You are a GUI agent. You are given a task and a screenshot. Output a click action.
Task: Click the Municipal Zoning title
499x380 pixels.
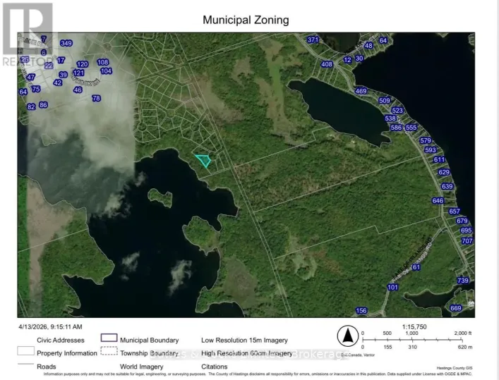(x=246, y=20)
